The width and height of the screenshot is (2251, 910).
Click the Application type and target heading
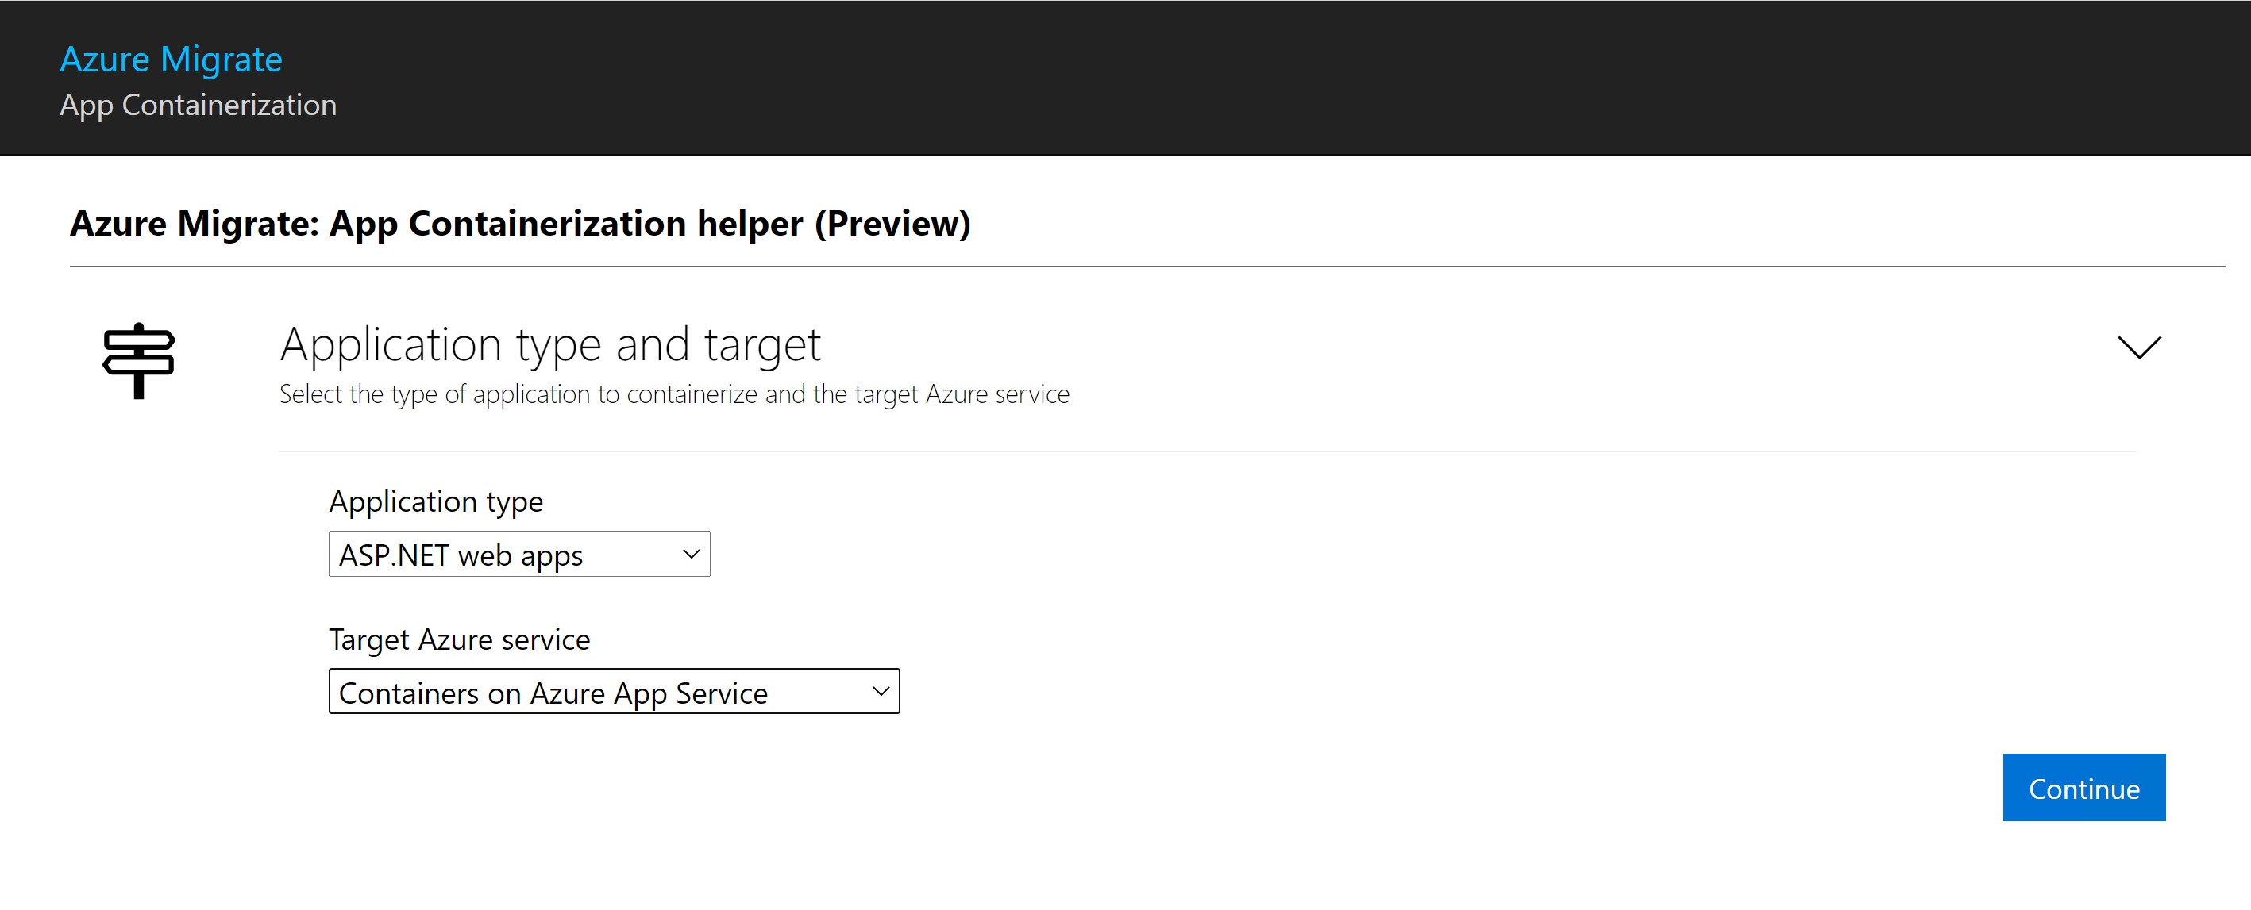(x=550, y=344)
